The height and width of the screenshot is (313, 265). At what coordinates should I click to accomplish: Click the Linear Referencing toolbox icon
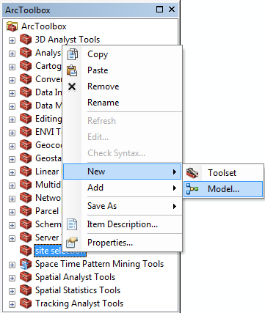(x=26, y=172)
